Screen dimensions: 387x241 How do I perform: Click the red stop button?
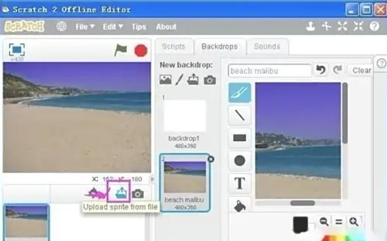141,51
